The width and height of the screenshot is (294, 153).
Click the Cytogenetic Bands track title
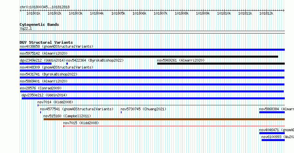tap(39, 25)
